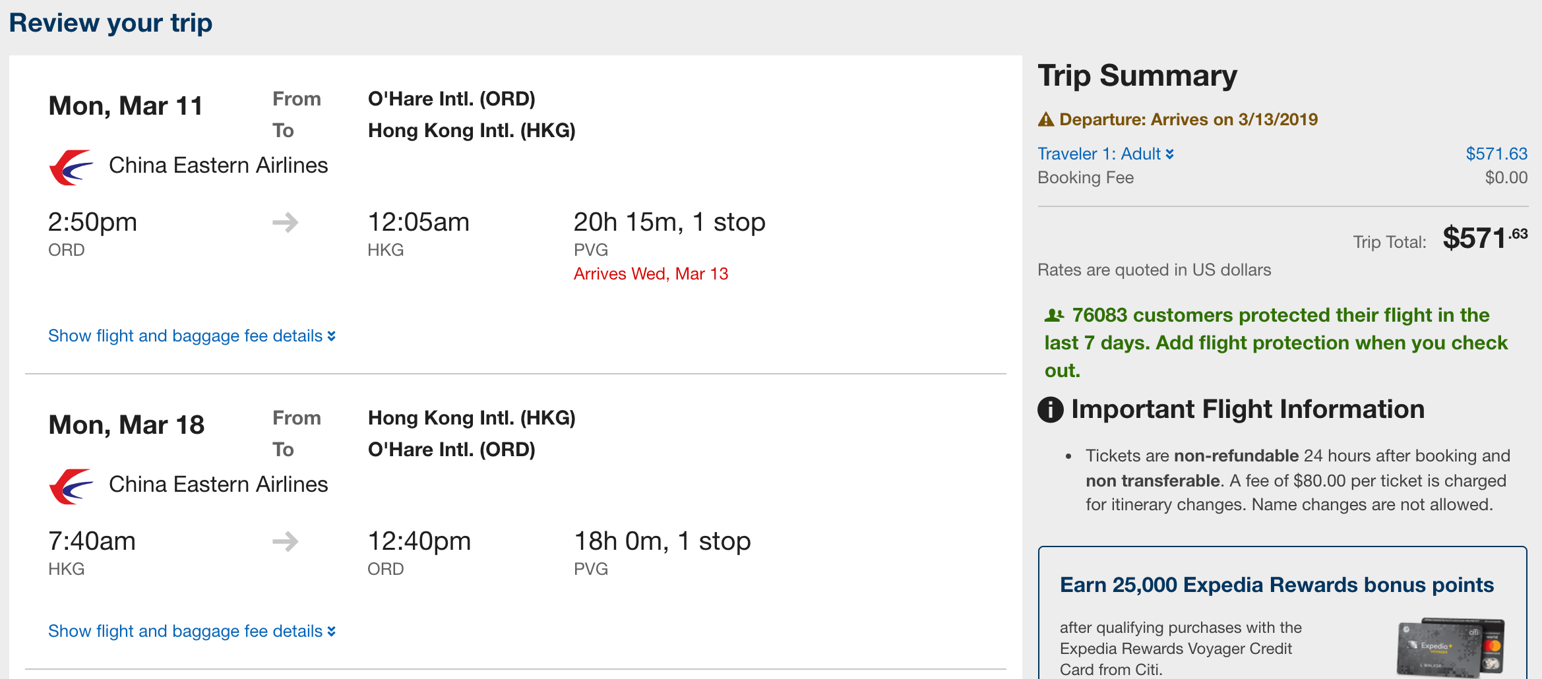Click the arrow icon between 2:50pm and 12:05am
The height and width of the screenshot is (679, 1542).
pyautogui.click(x=285, y=223)
